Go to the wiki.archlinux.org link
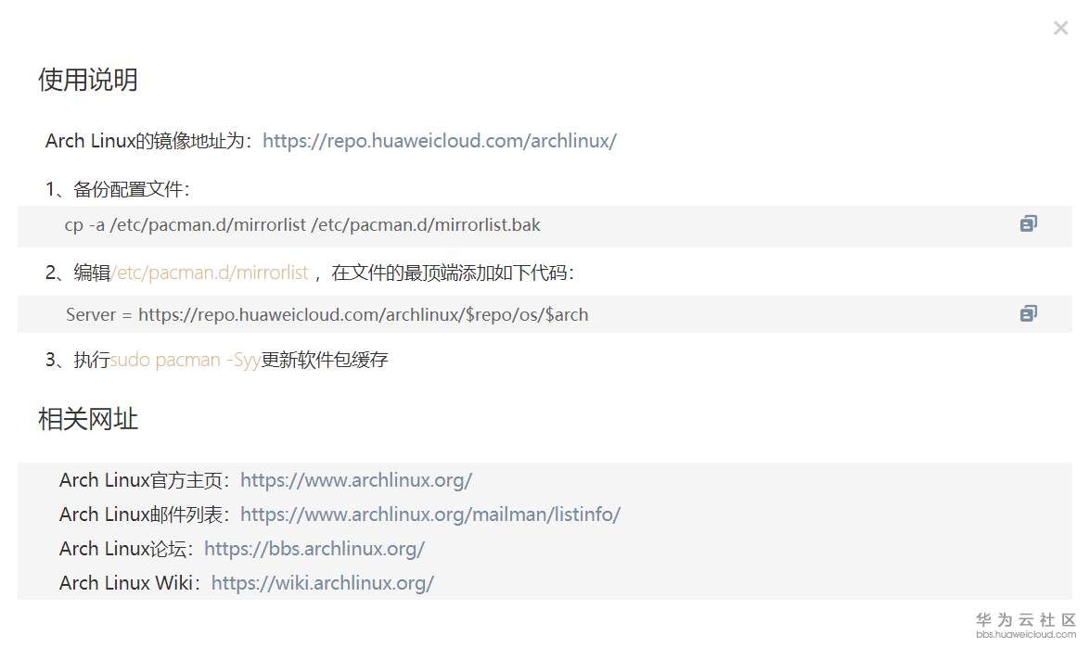 coord(323,583)
